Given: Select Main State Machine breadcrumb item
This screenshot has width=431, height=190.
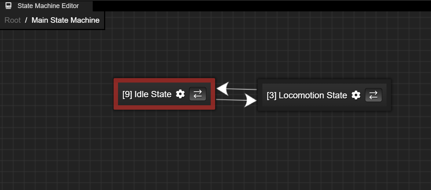Looking at the screenshot, I should [x=65, y=20].
